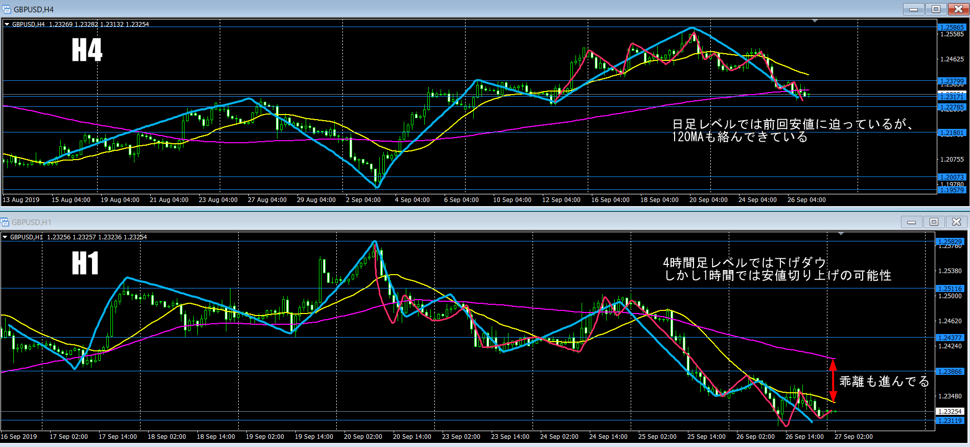Image resolution: width=970 pixels, height=447 pixels.
Task: Click the 'GBPUSD,H4' window title text
Action: pos(34,9)
